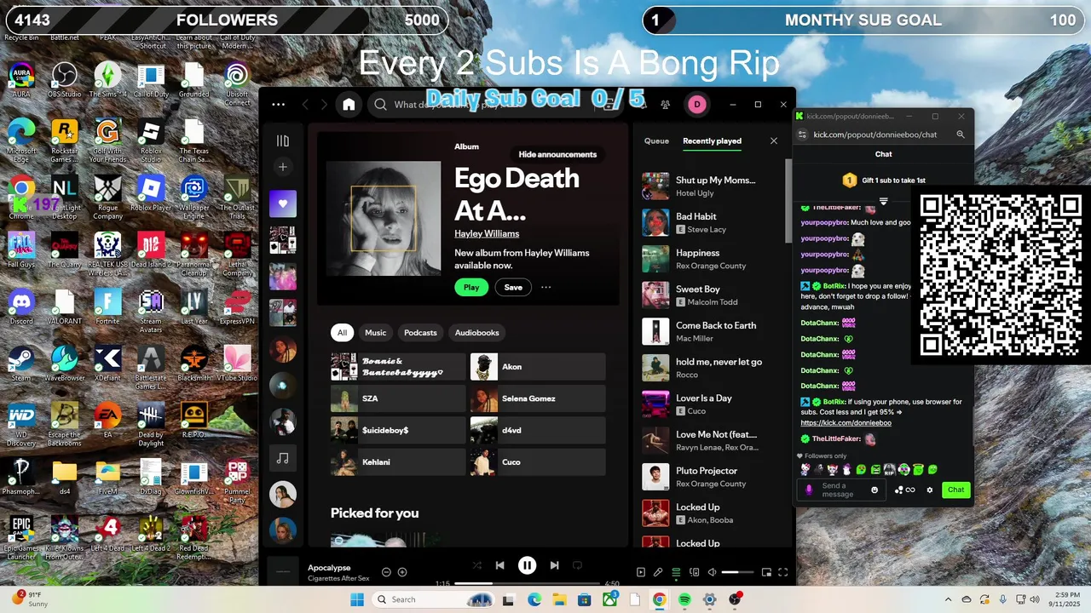Select Pluto Projector in Recently played
The image size is (1091, 613).
[x=712, y=477]
